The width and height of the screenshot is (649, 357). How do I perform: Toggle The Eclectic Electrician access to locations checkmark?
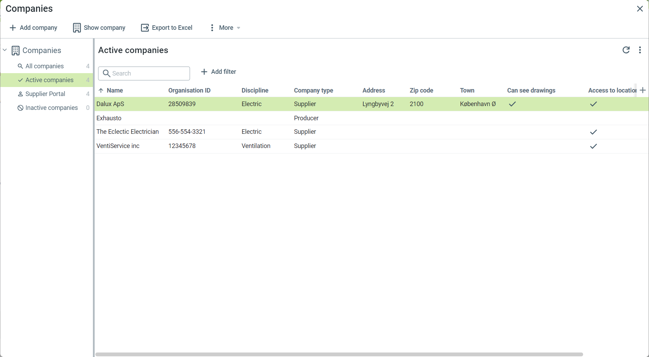coord(593,132)
